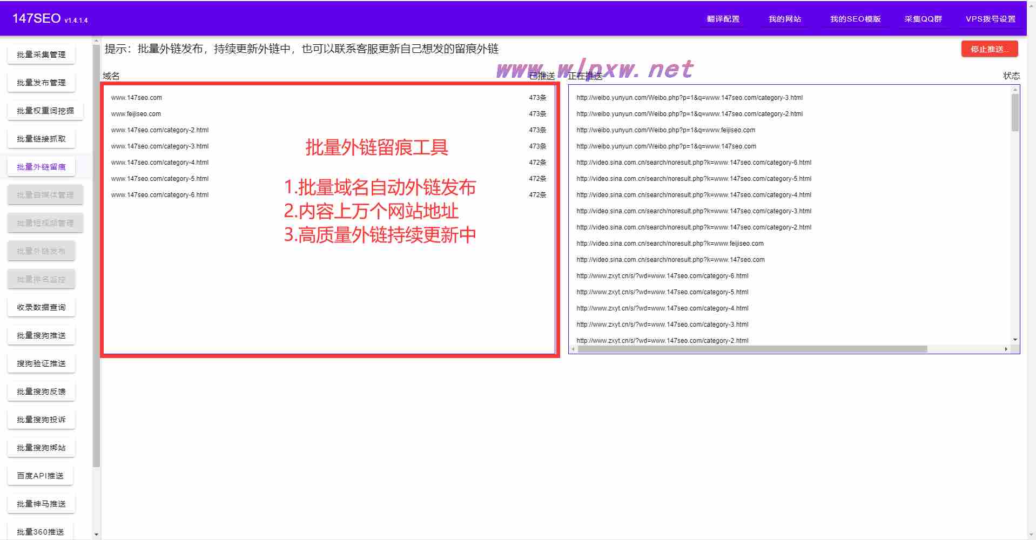Image resolution: width=1036 pixels, height=540 pixels.
Task: Click weibo.yunyun URL for category-3.html
Action: [x=689, y=98]
